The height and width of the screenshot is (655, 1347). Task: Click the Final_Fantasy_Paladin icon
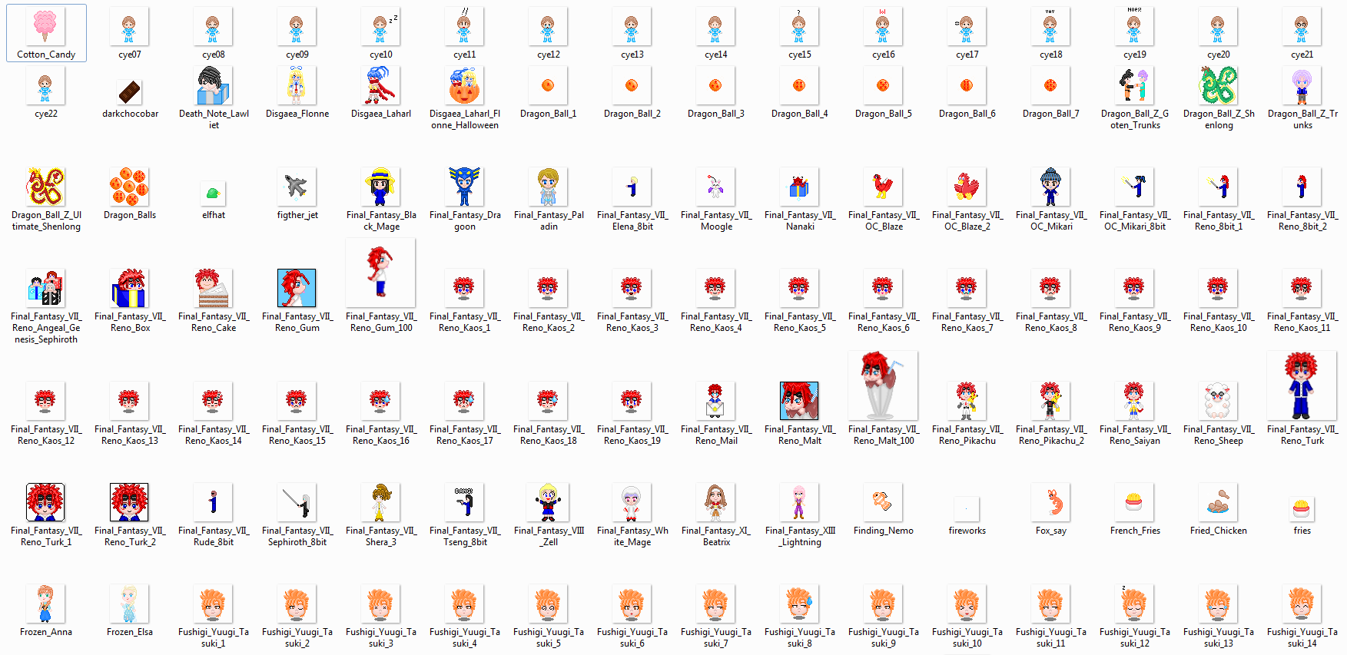(x=548, y=187)
